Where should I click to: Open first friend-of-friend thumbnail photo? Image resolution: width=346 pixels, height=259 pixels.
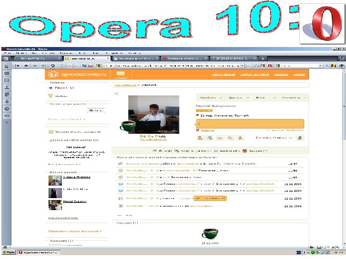pos(55,180)
